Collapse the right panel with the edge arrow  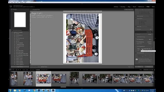coord(155,38)
